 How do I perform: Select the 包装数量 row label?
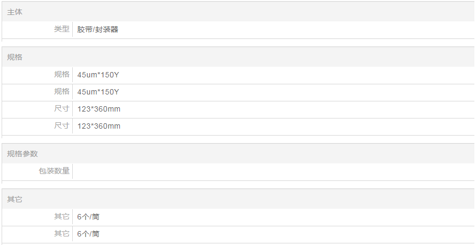[x=54, y=171]
